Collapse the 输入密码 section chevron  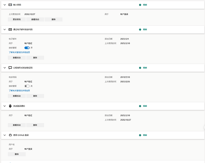[5, 5]
